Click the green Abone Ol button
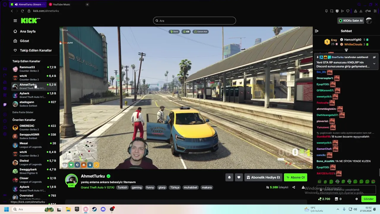The image size is (380, 214). (295, 177)
